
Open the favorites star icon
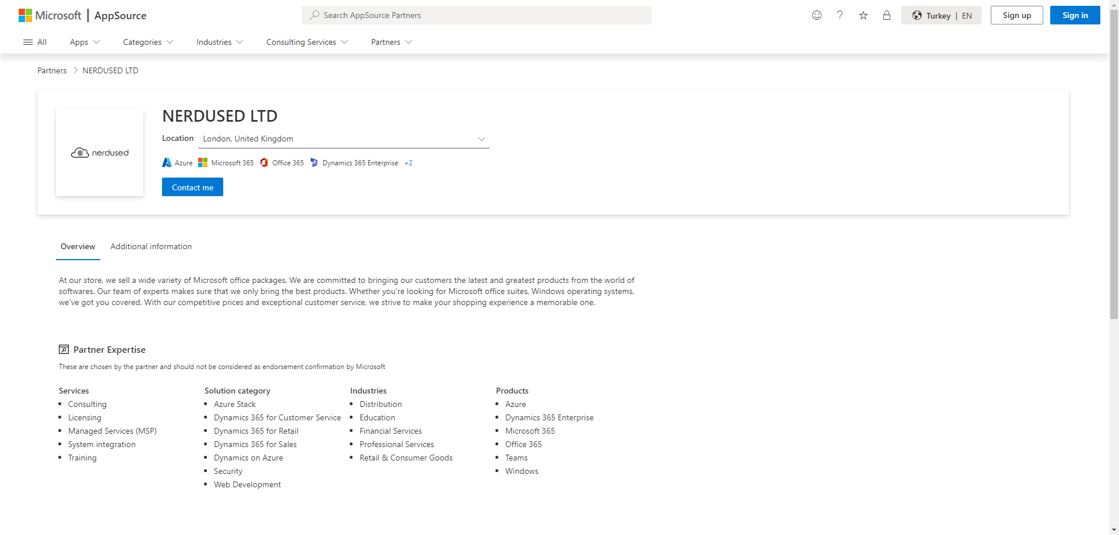click(x=863, y=16)
